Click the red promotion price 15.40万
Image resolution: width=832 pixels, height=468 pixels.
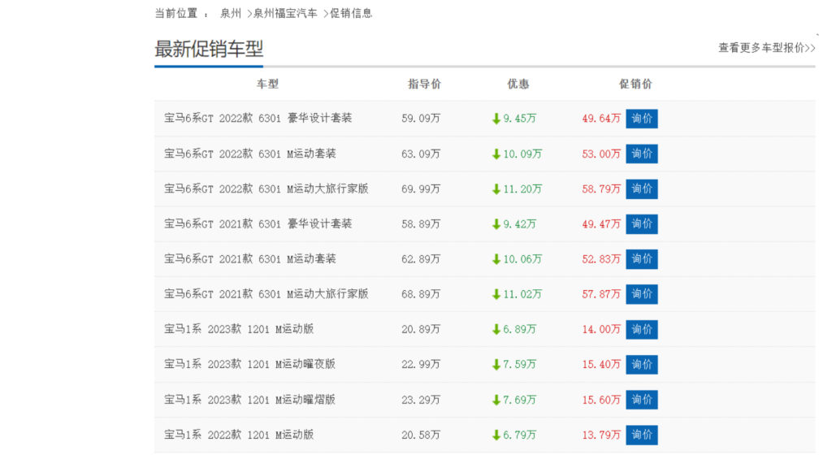[x=601, y=365]
